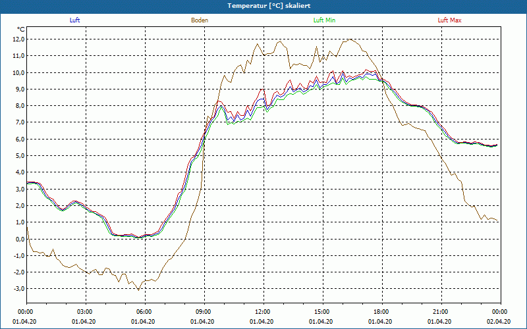This screenshot has width=527, height=329.
Task: Click the '6,0' y-axis value
Action: click(20, 139)
